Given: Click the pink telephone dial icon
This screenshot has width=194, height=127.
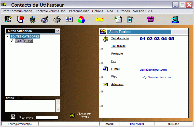Looking at the screenshot, I should pyautogui.click(x=150, y=19).
